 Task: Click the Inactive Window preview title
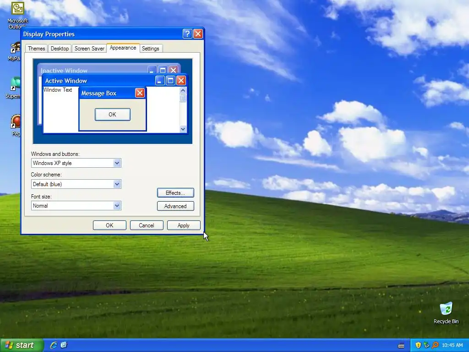pyautogui.click(x=64, y=71)
